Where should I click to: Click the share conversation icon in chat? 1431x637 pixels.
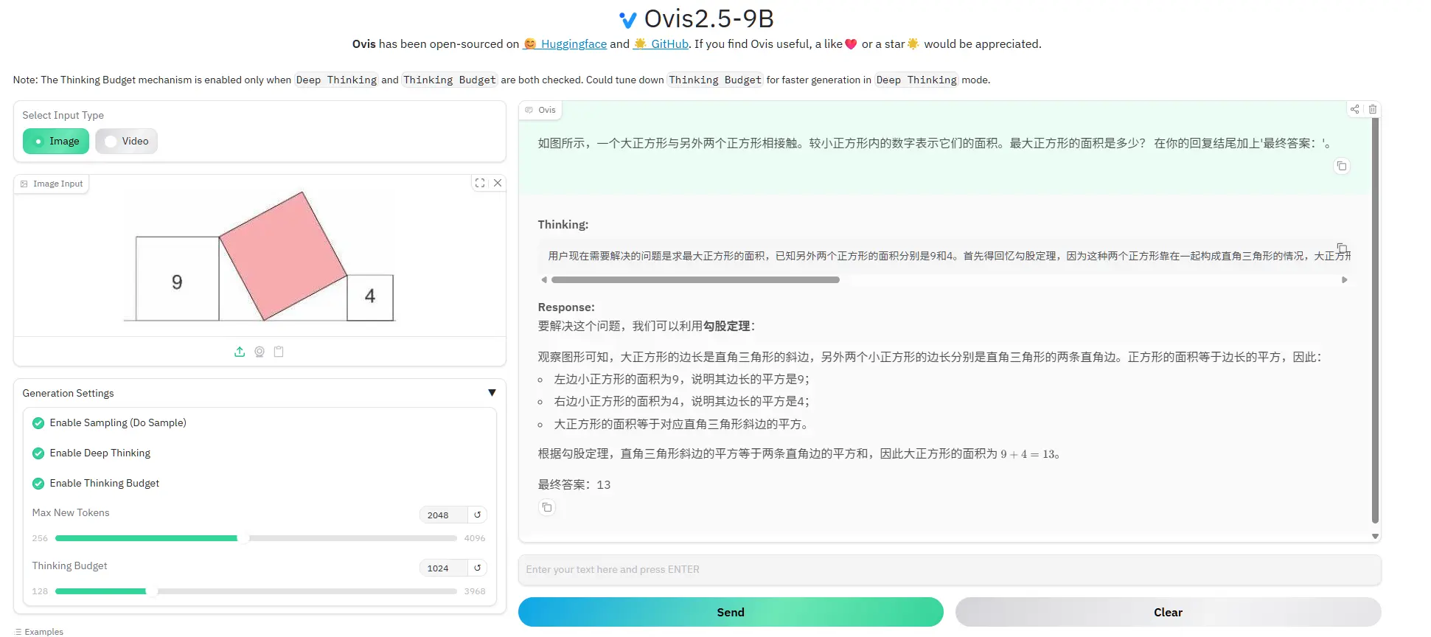(x=1354, y=109)
